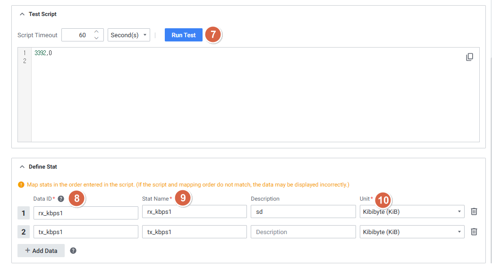Decrease Script Timeout with down arrow
The height and width of the screenshot is (268, 492).
[96, 38]
